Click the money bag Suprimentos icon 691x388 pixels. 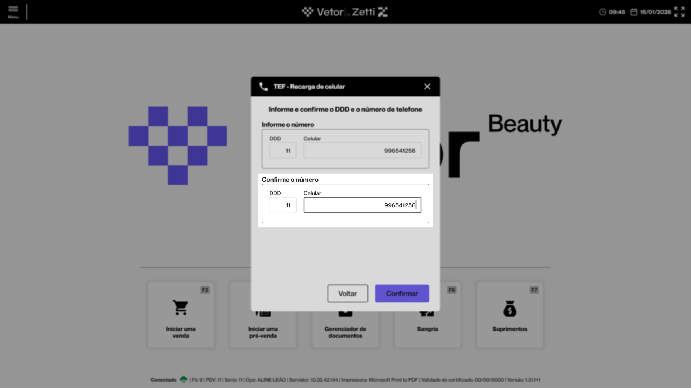pyautogui.click(x=510, y=309)
